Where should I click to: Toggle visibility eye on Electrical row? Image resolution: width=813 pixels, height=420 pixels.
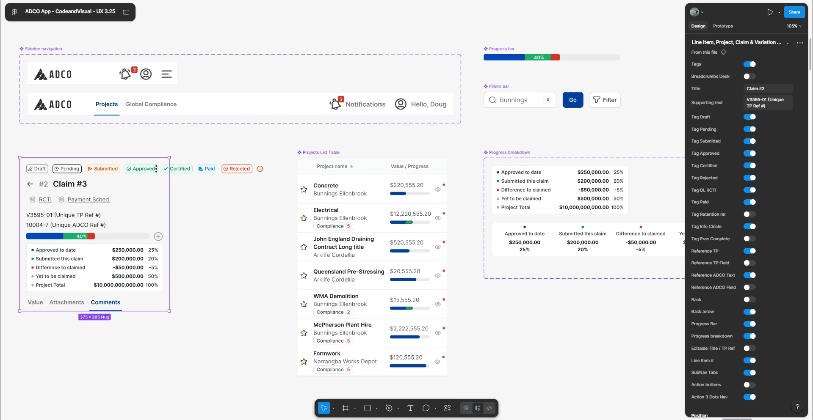tap(438, 218)
